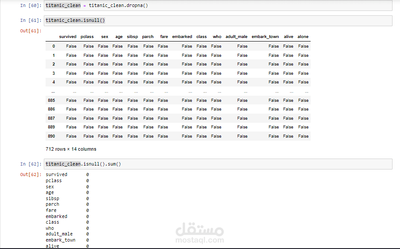Click 'sex' in the Out[62] sum output
The height and width of the screenshot is (249, 400).
pos(50,187)
